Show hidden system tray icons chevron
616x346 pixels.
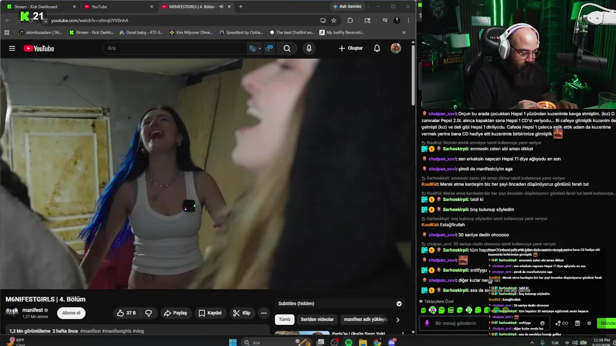532,343
